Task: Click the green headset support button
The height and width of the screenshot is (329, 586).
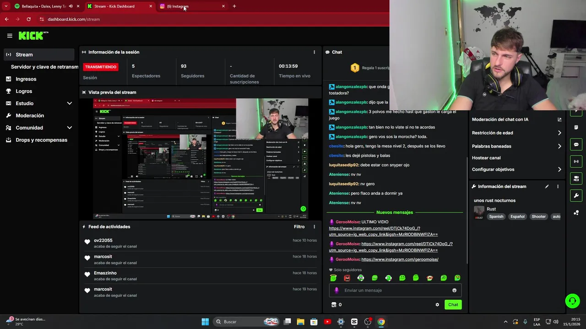Action: 572,301
